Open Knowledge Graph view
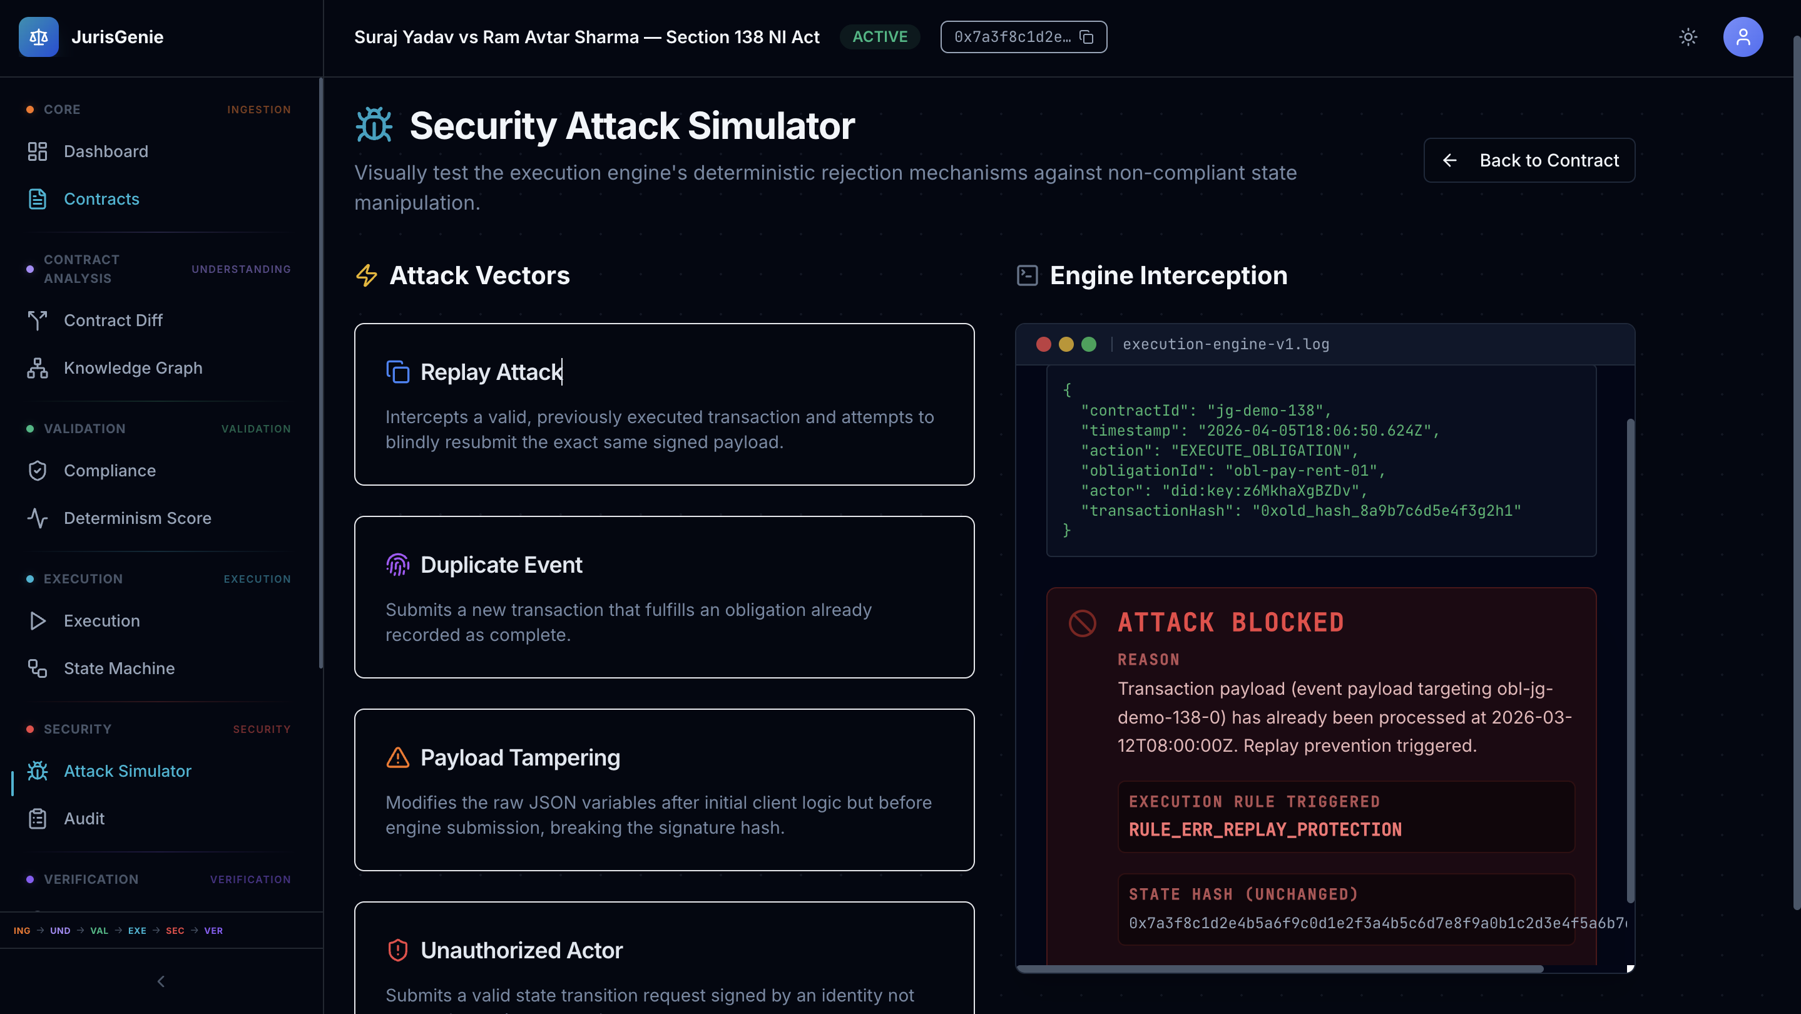The height and width of the screenshot is (1014, 1801). click(133, 368)
